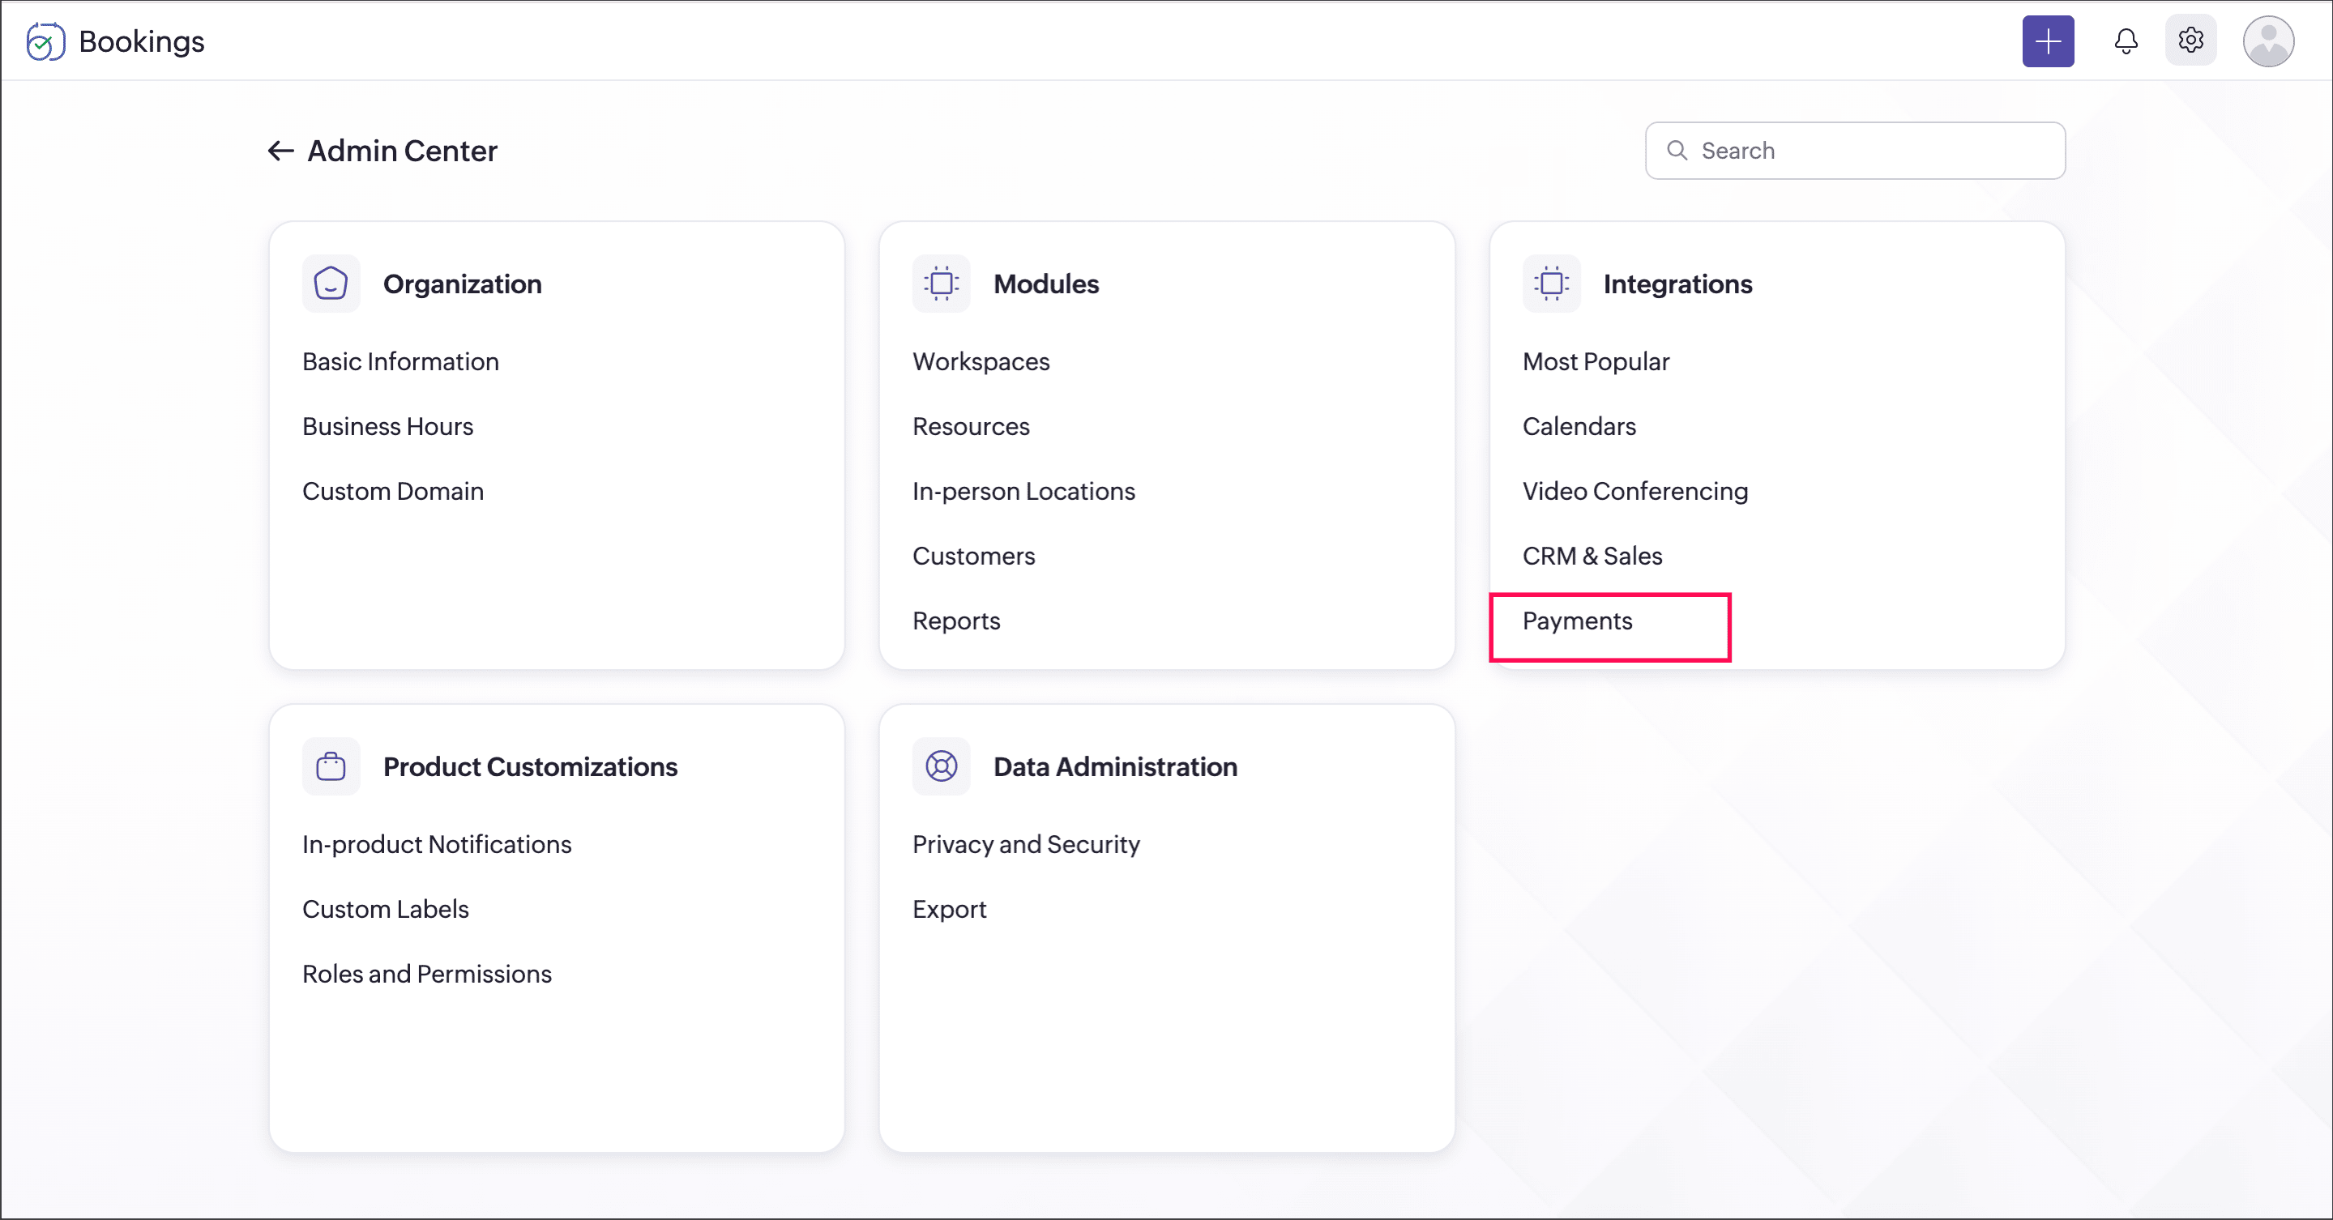
Task: Open Custom Domain settings
Action: pyautogui.click(x=393, y=492)
